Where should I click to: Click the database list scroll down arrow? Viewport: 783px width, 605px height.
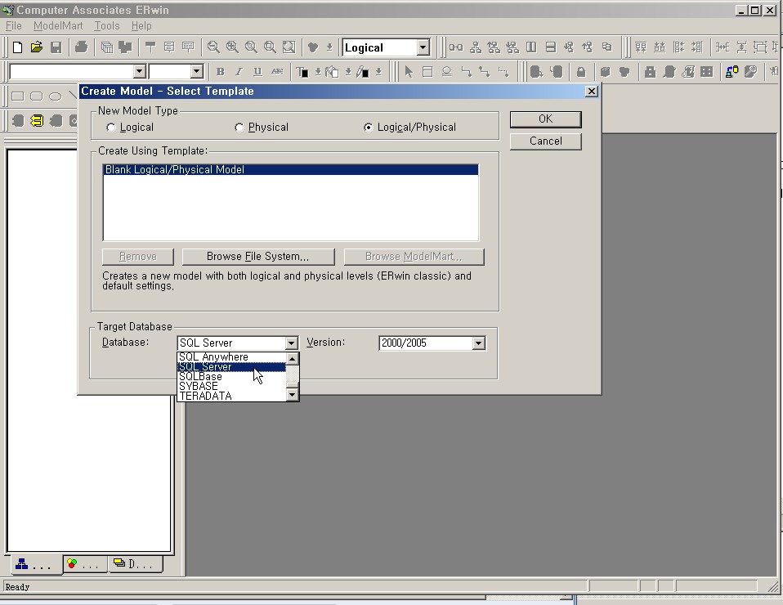coord(293,395)
